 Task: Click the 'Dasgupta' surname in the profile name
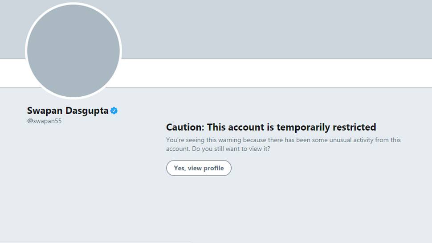(87, 111)
